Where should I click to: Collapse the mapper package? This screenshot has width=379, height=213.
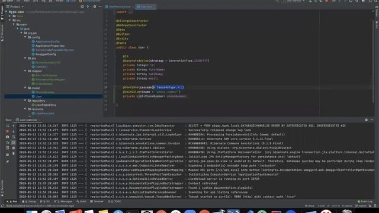(x=25, y=71)
